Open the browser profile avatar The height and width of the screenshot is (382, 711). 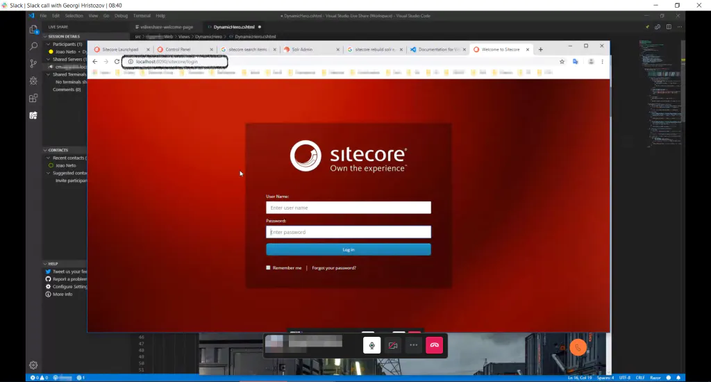[591, 62]
